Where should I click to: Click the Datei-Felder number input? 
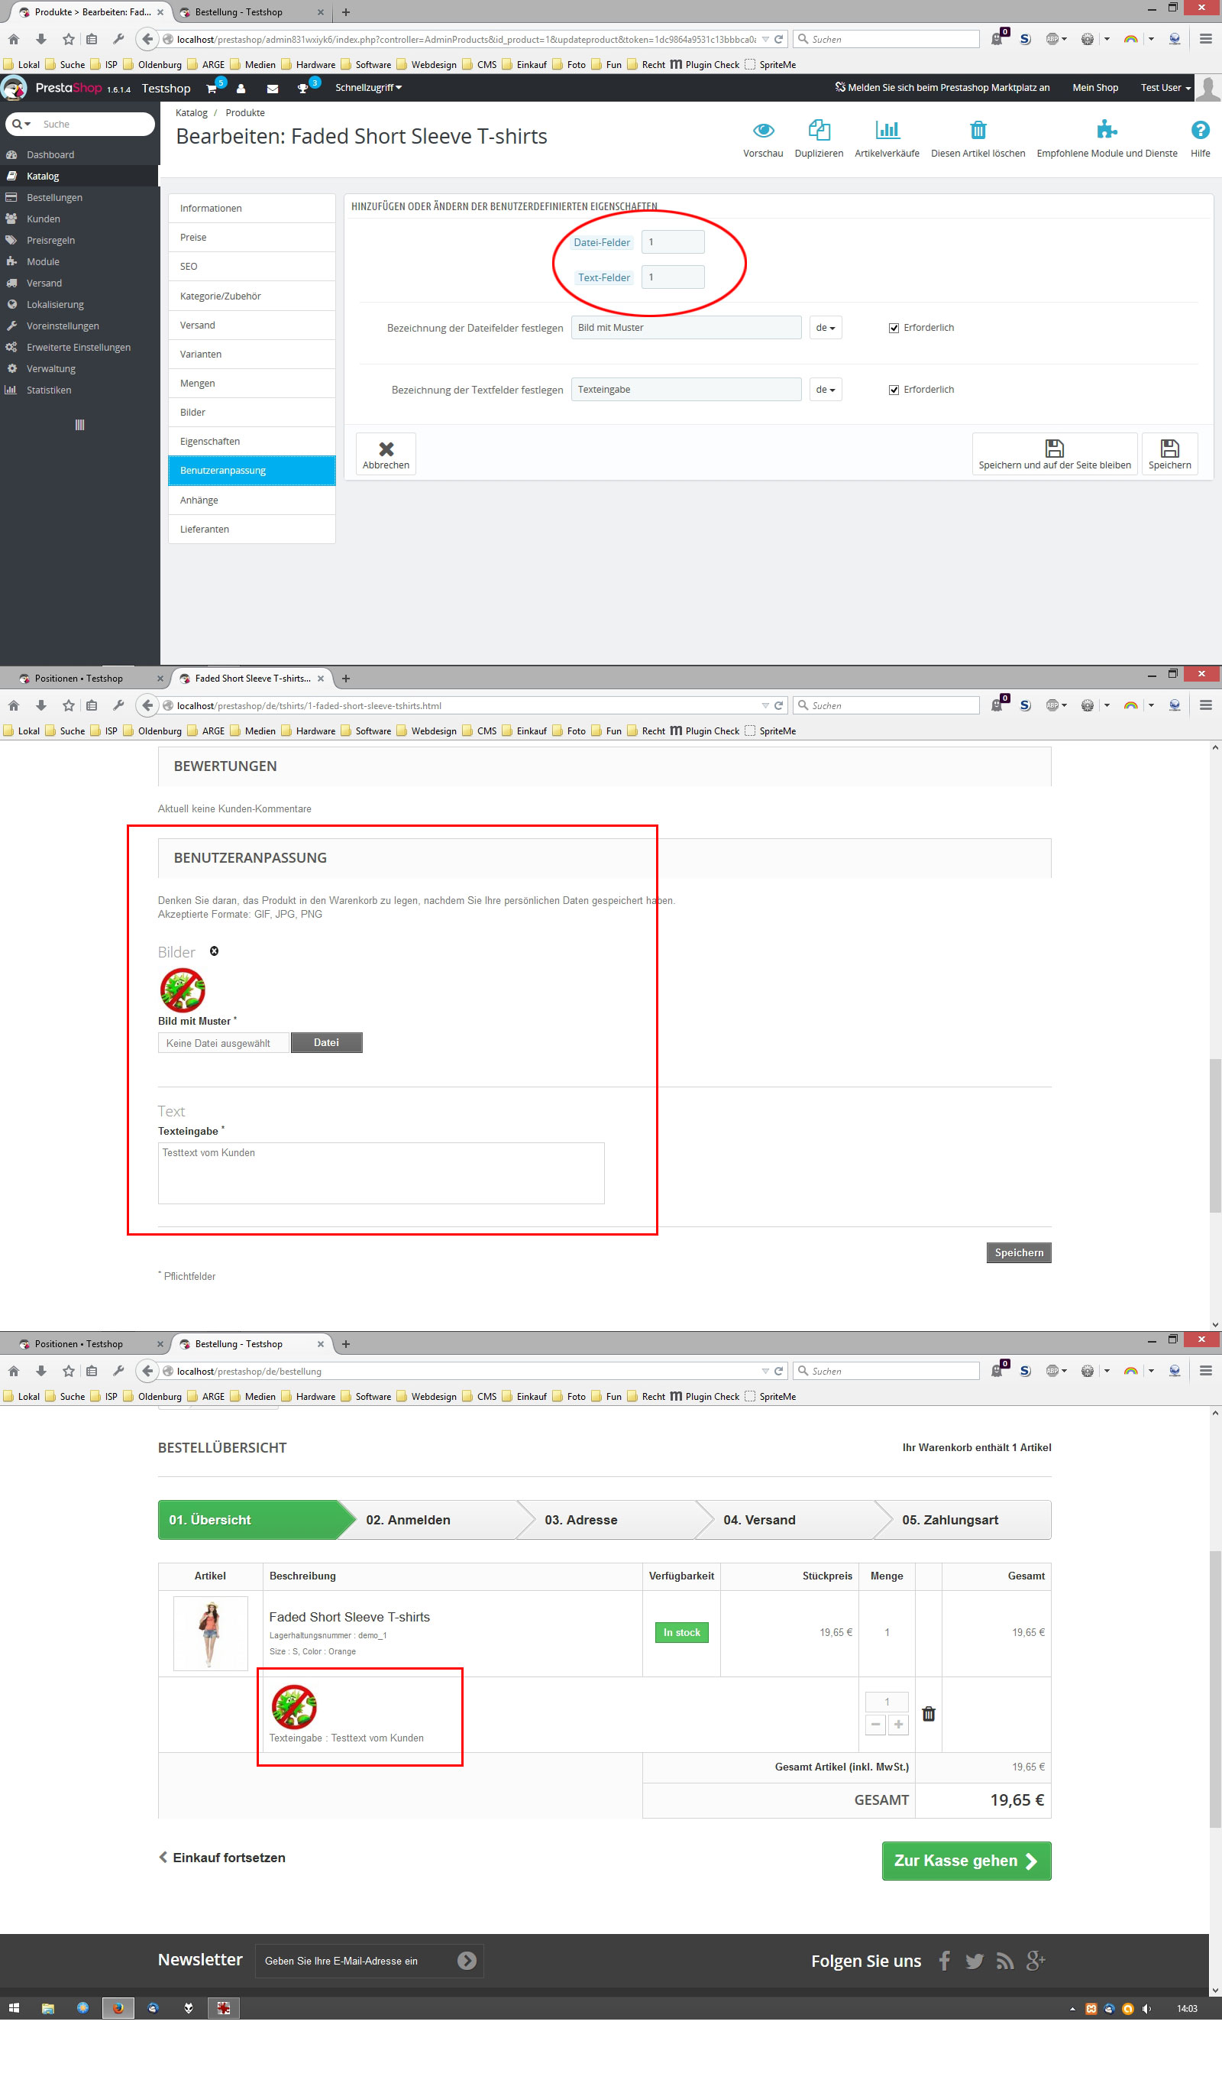pyautogui.click(x=673, y=242)
